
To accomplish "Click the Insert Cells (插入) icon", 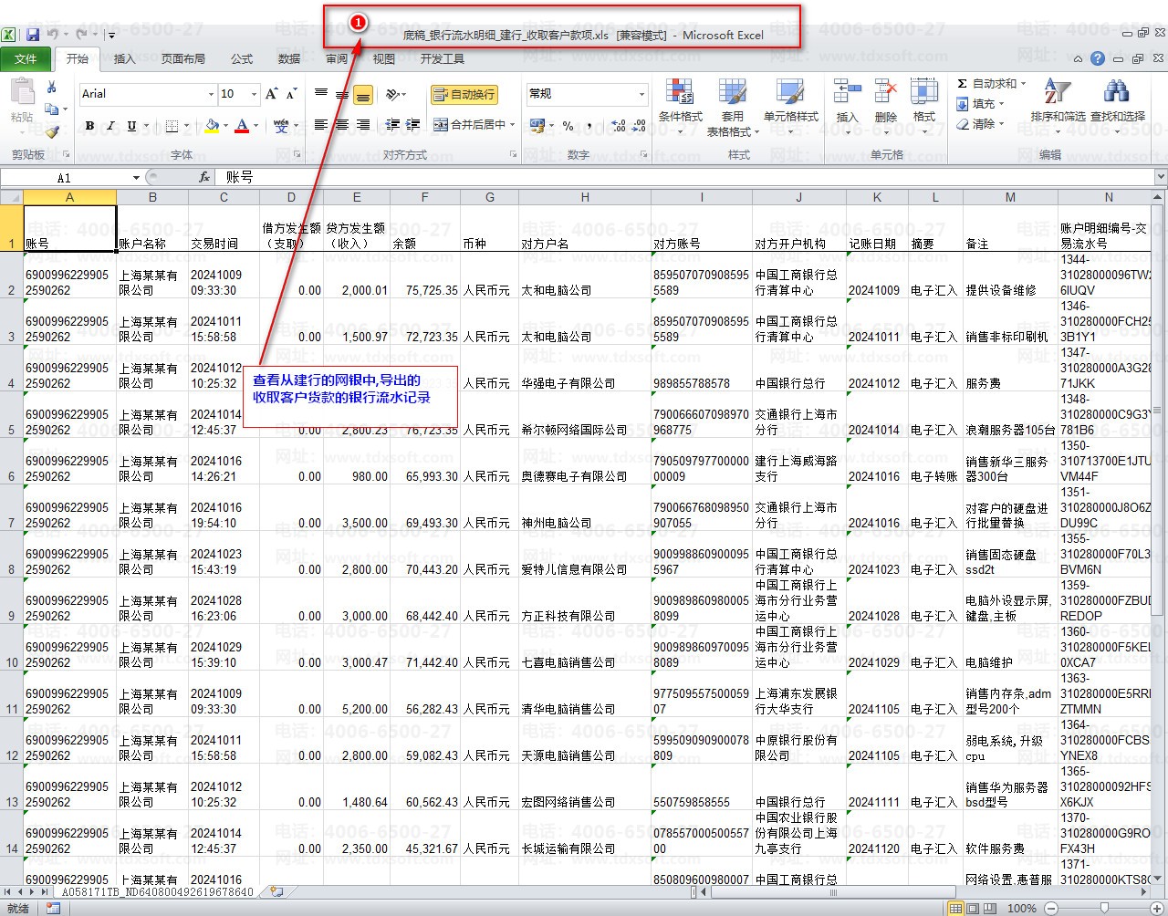I will point(847,100).
